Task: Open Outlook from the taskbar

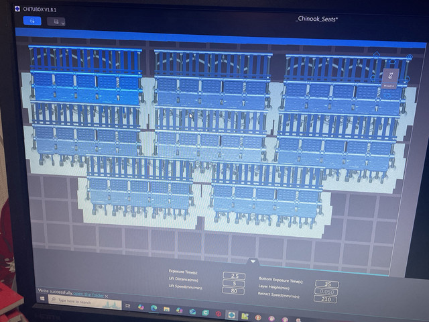Action: pyautogui.click(x=192, y=311)
